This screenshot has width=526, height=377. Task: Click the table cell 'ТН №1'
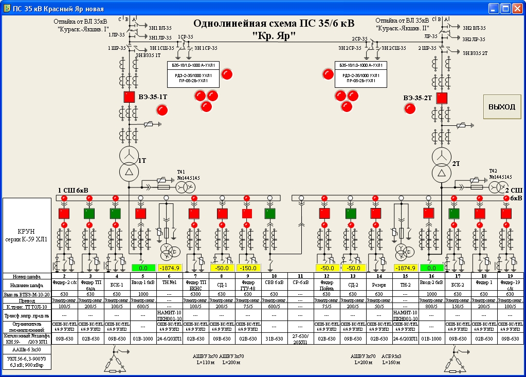tap(169, 285)
